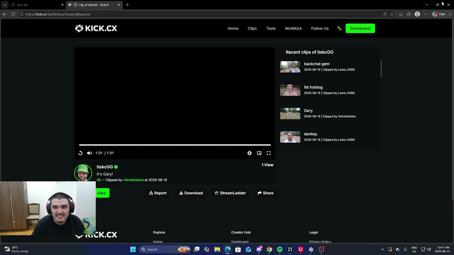Screen dimensions: 454x255
Task: Close the New tab browser tab
Action: (x=62, y=5)
